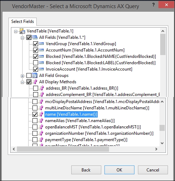The image size is (175, 181).
Task: Confirm with the OK button
Action: point(119,170)
